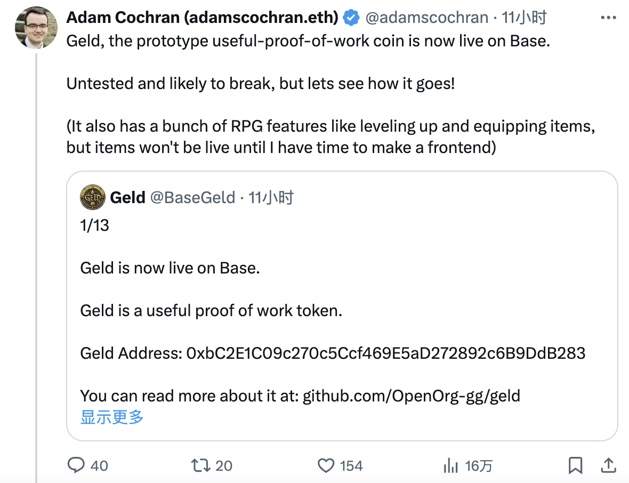Click the 1/13 thread counter text

pos(94,225)
